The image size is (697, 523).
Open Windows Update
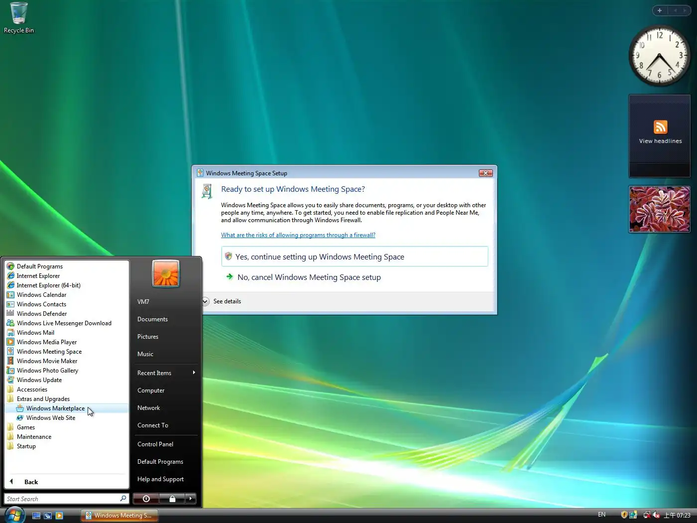67,380
